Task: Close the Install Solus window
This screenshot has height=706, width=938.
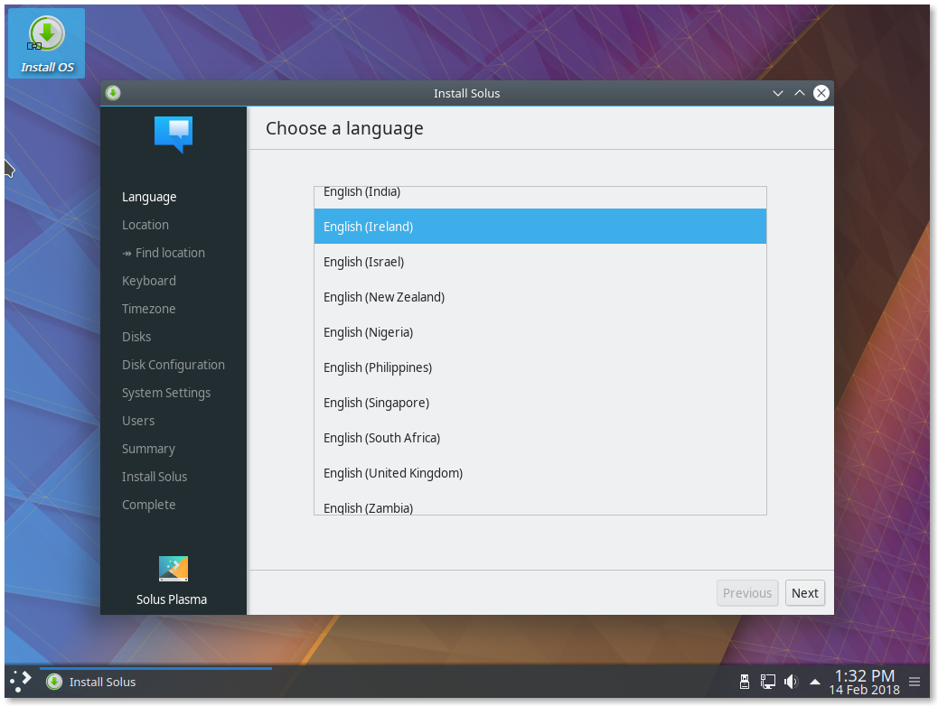Action: (821, 93)
